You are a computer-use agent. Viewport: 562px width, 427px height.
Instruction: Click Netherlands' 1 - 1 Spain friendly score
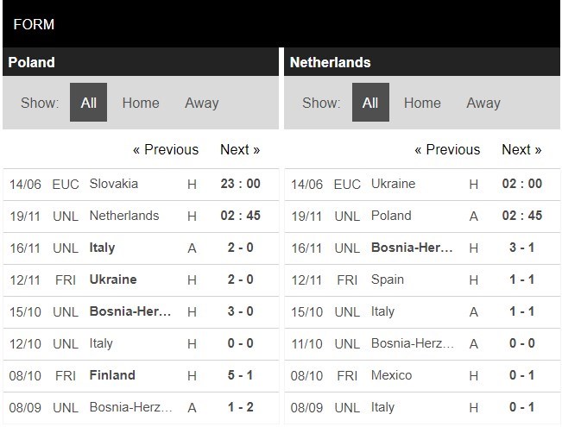pyautogui.click(x=521, y=279)
